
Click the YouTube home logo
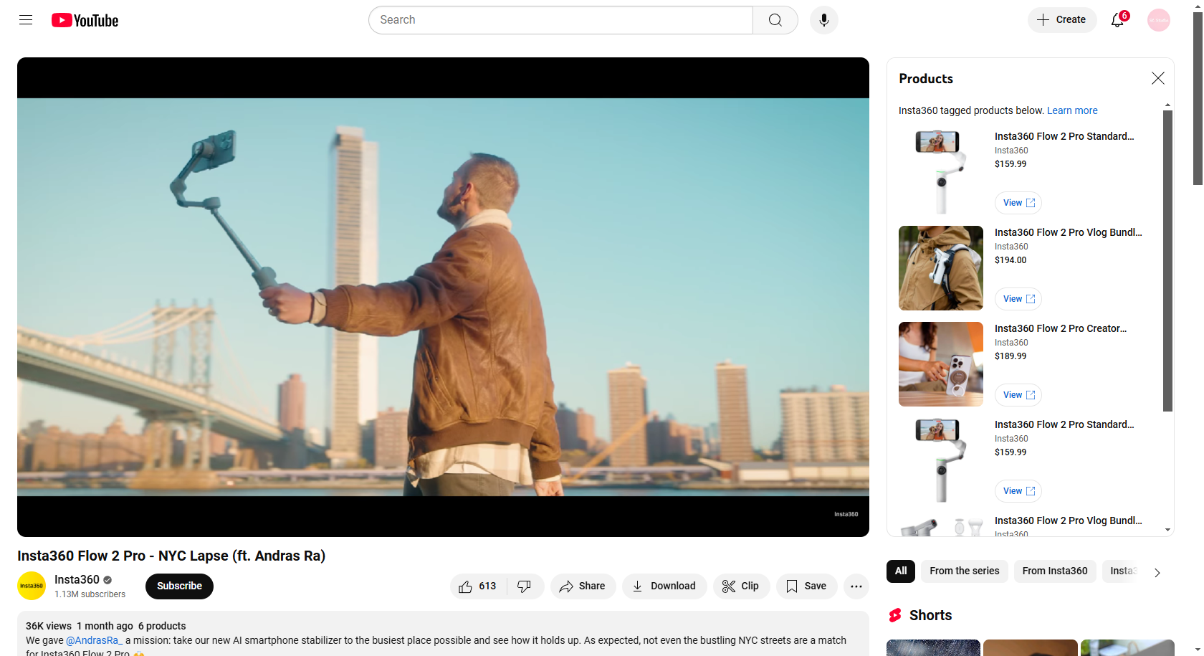pos(84,20)
